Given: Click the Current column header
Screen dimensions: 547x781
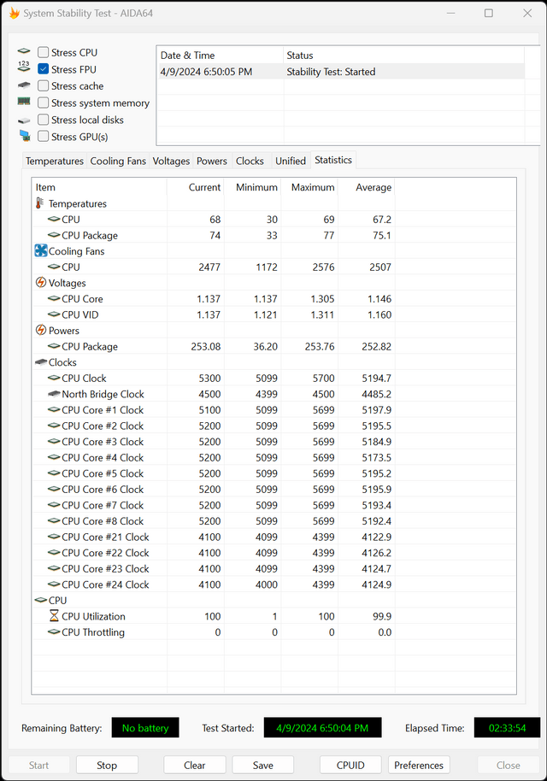Looking at the screenshot, I should coord(196,187).
